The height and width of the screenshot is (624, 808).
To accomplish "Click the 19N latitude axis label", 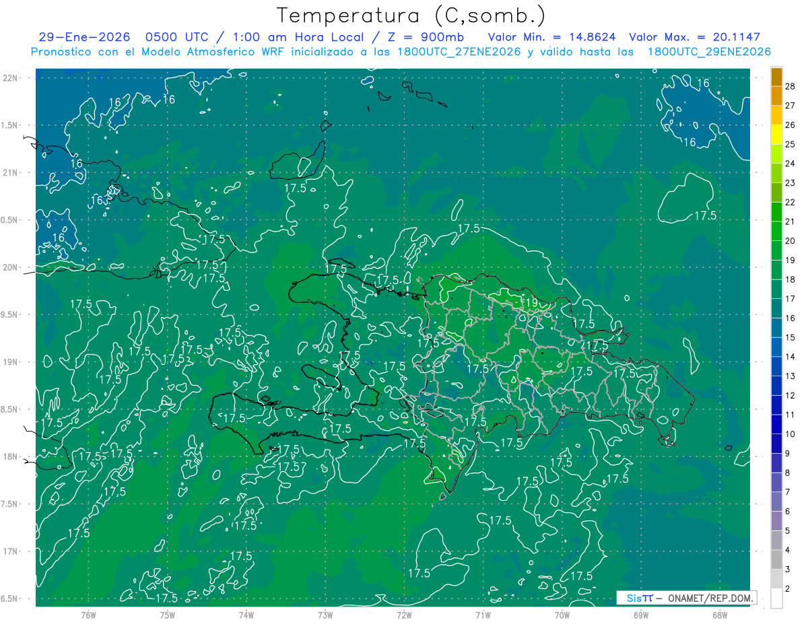I will (x=11, y=361).
